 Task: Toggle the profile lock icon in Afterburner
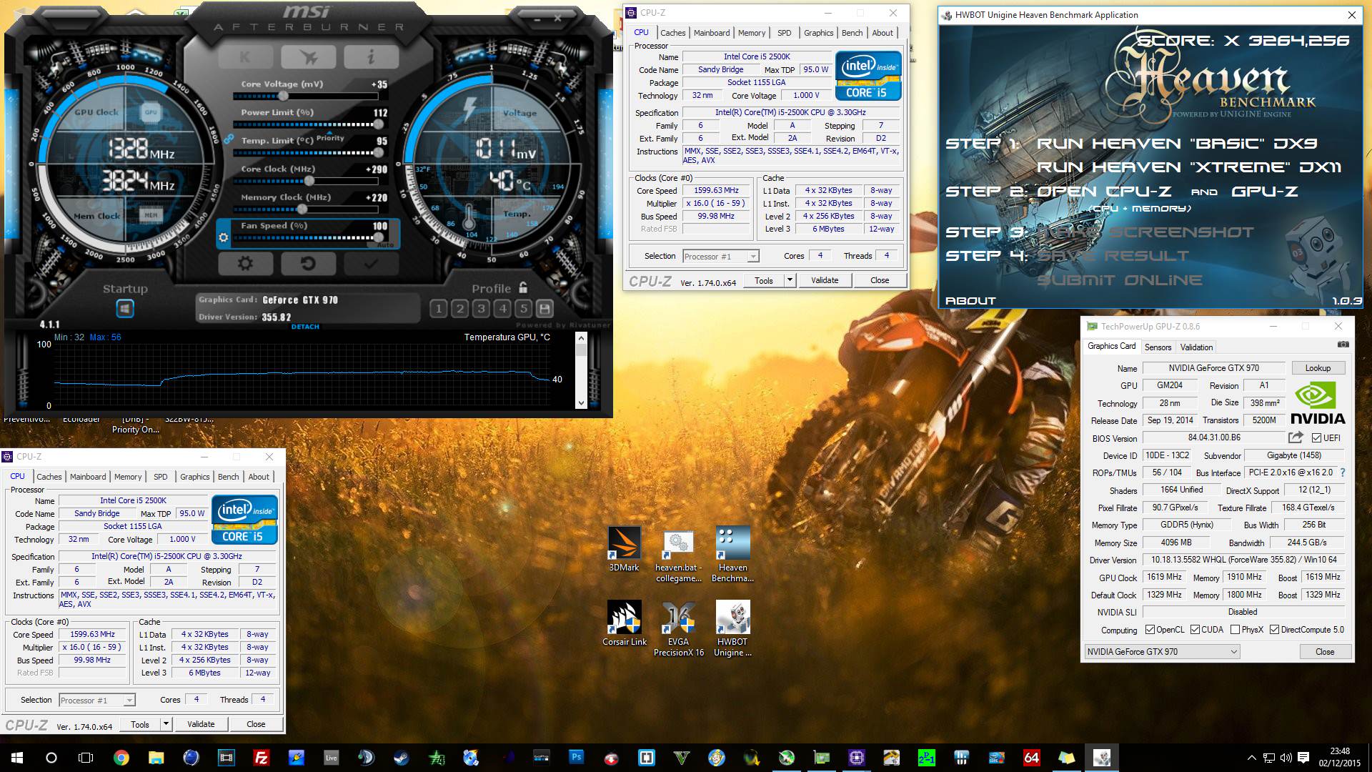pyautogui.click(x=523, y=287)
